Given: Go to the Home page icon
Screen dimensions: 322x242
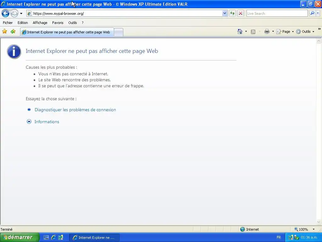Looking at the screenshot, I should tap(240, 32).
